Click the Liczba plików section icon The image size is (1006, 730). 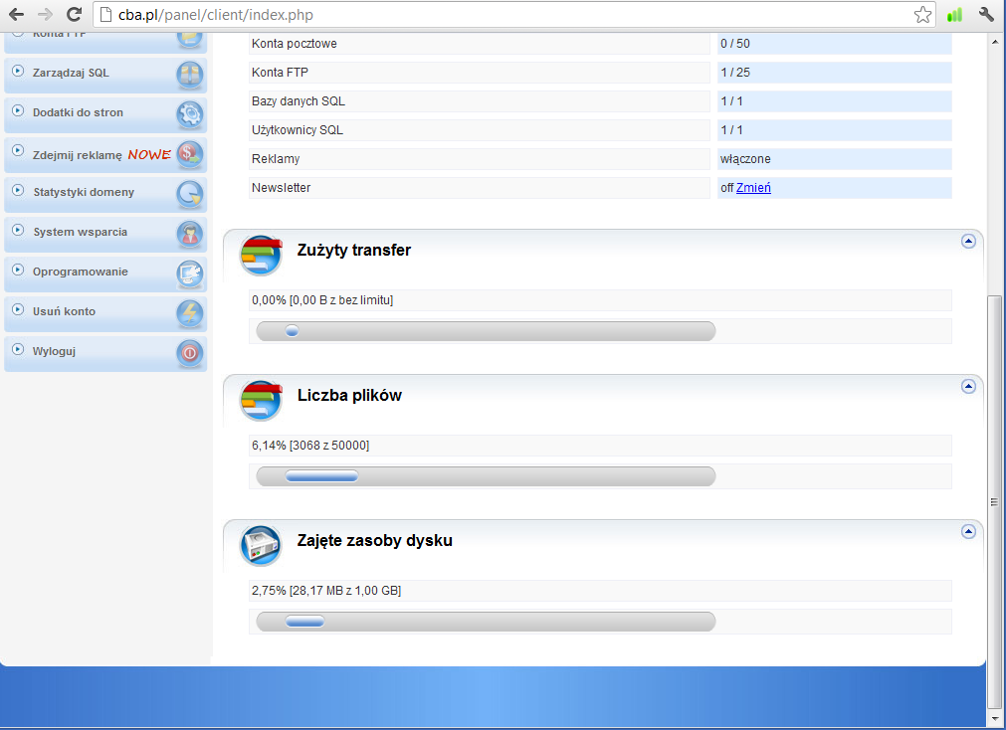point(261,400)
